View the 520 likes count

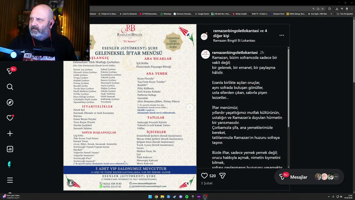point(212,176)
